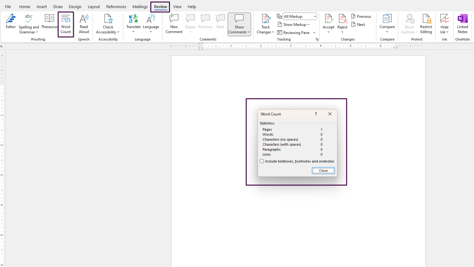Open Tracking group dialog launcher
Screen dimensions: 474x267
tap(317, 39)
